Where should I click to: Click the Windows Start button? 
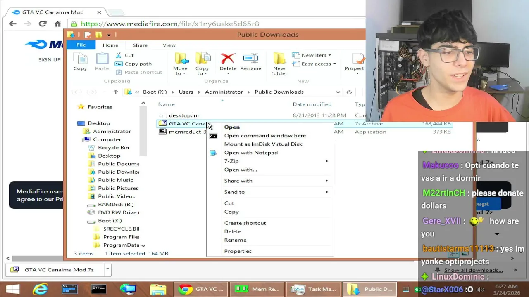tap(12, 289)
